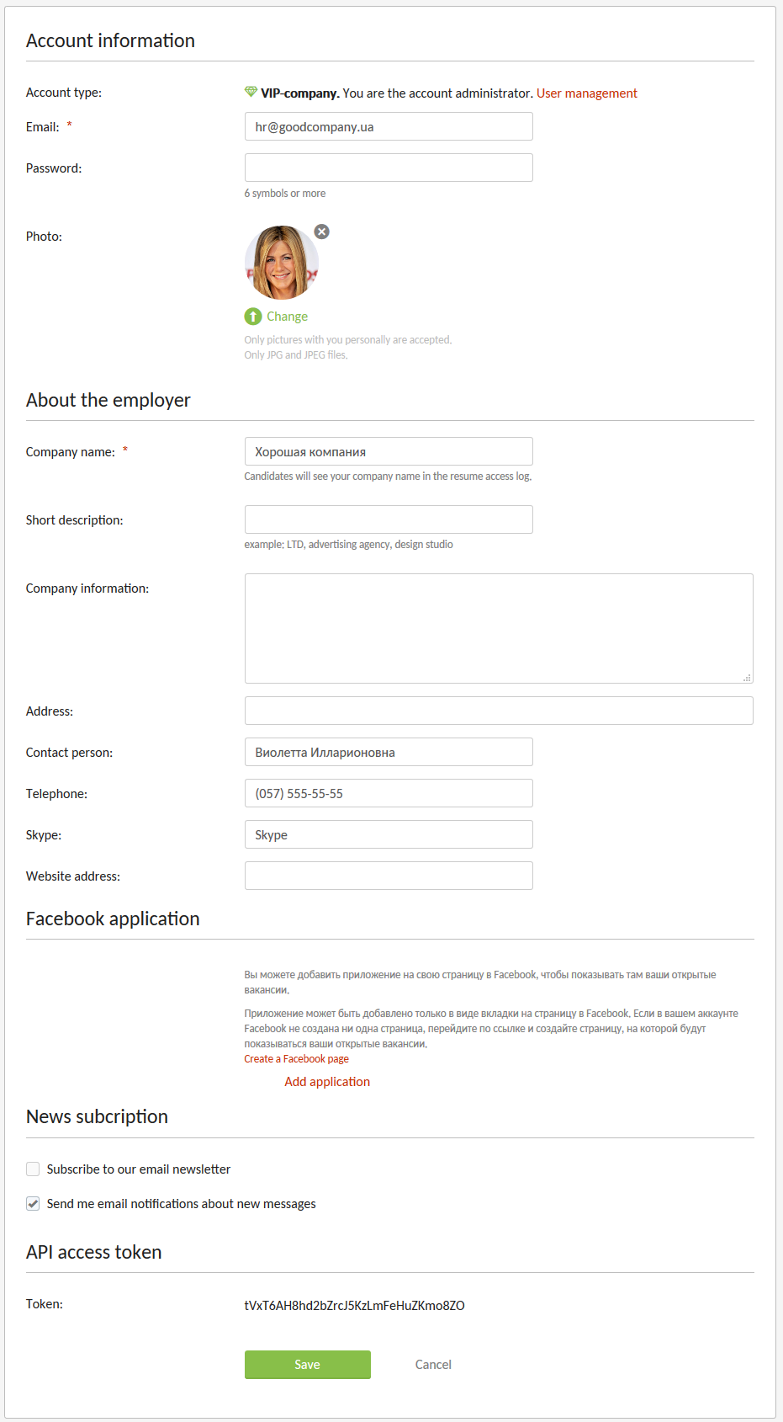
Task: Click the green upload arrow icon
Action: (x=253, y=317)
